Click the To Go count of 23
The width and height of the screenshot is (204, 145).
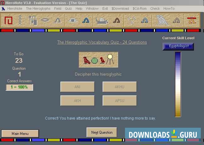pos(19,61)
